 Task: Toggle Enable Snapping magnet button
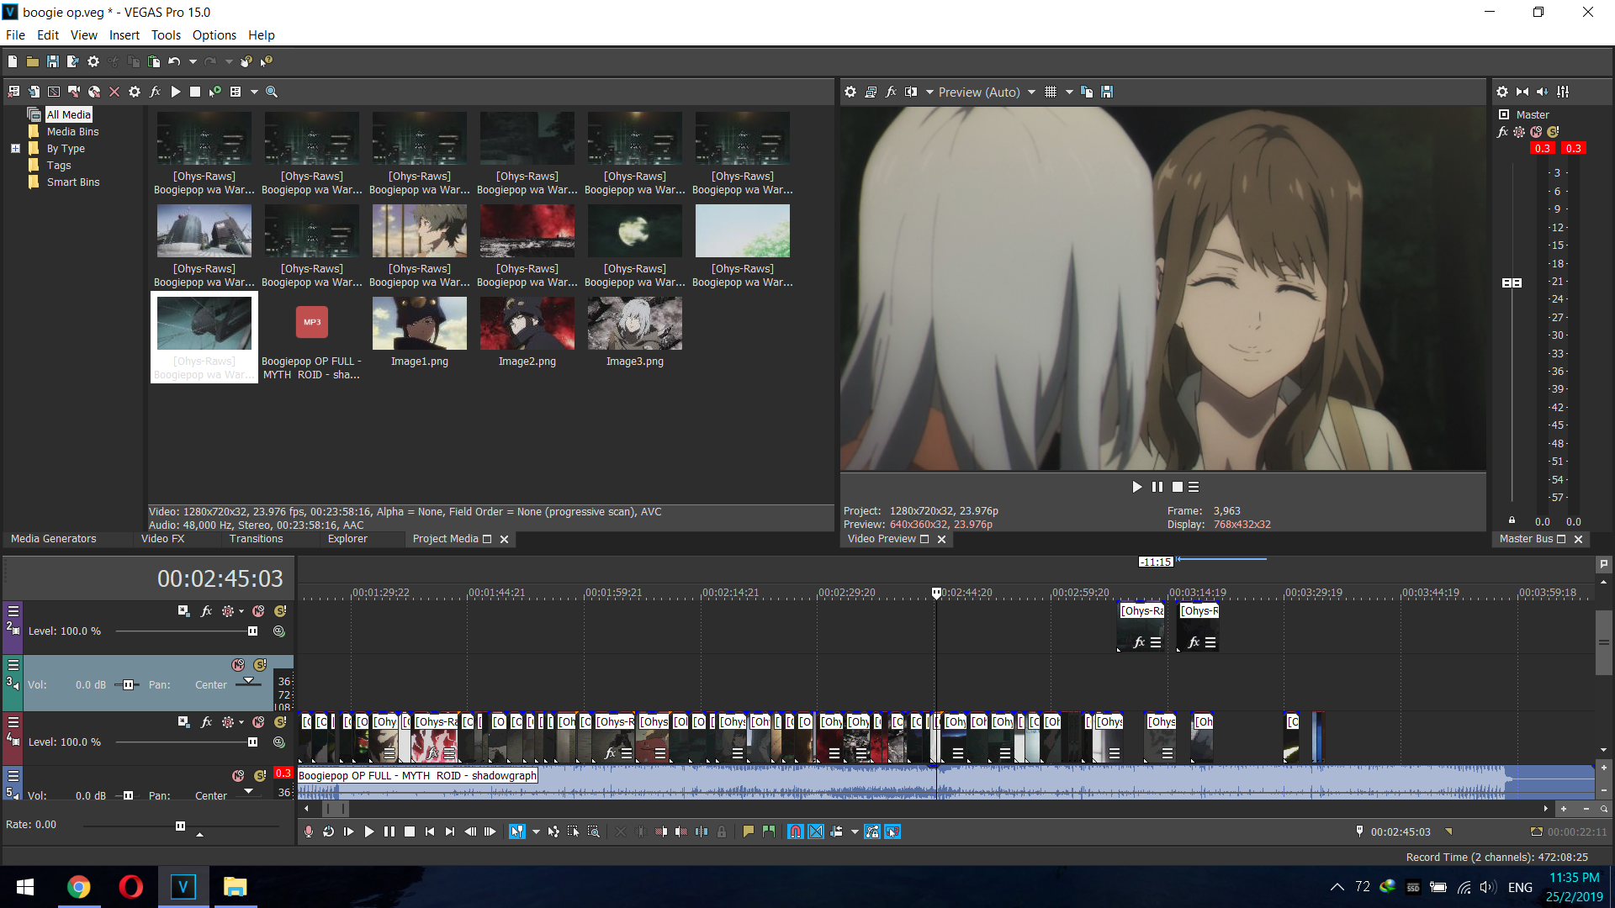click(795, 831)
